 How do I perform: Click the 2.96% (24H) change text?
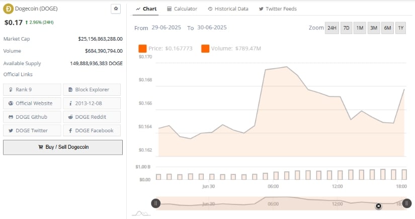pos(41,23)
